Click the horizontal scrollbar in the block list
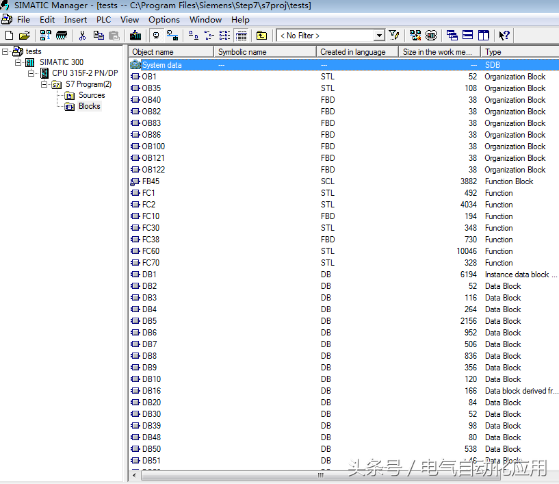559x484 pixels. tap(320, 474)
